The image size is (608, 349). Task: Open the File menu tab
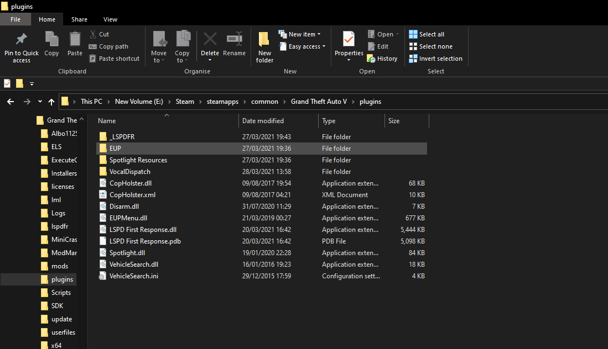[15, 19]
